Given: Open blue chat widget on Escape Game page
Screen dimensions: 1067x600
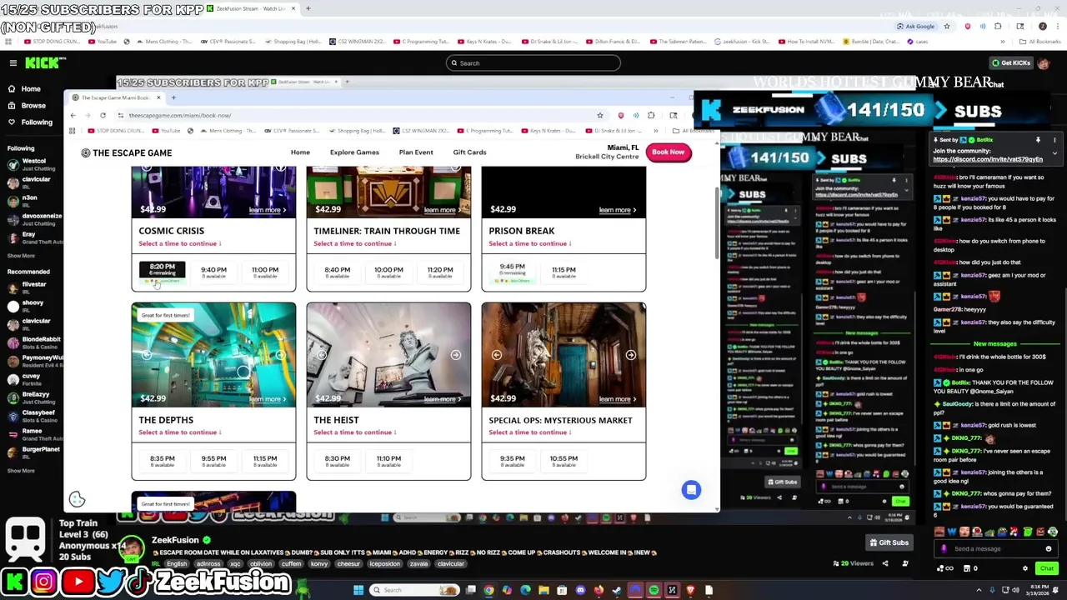Looking at the screenshot, I should [x=691, y=490].
